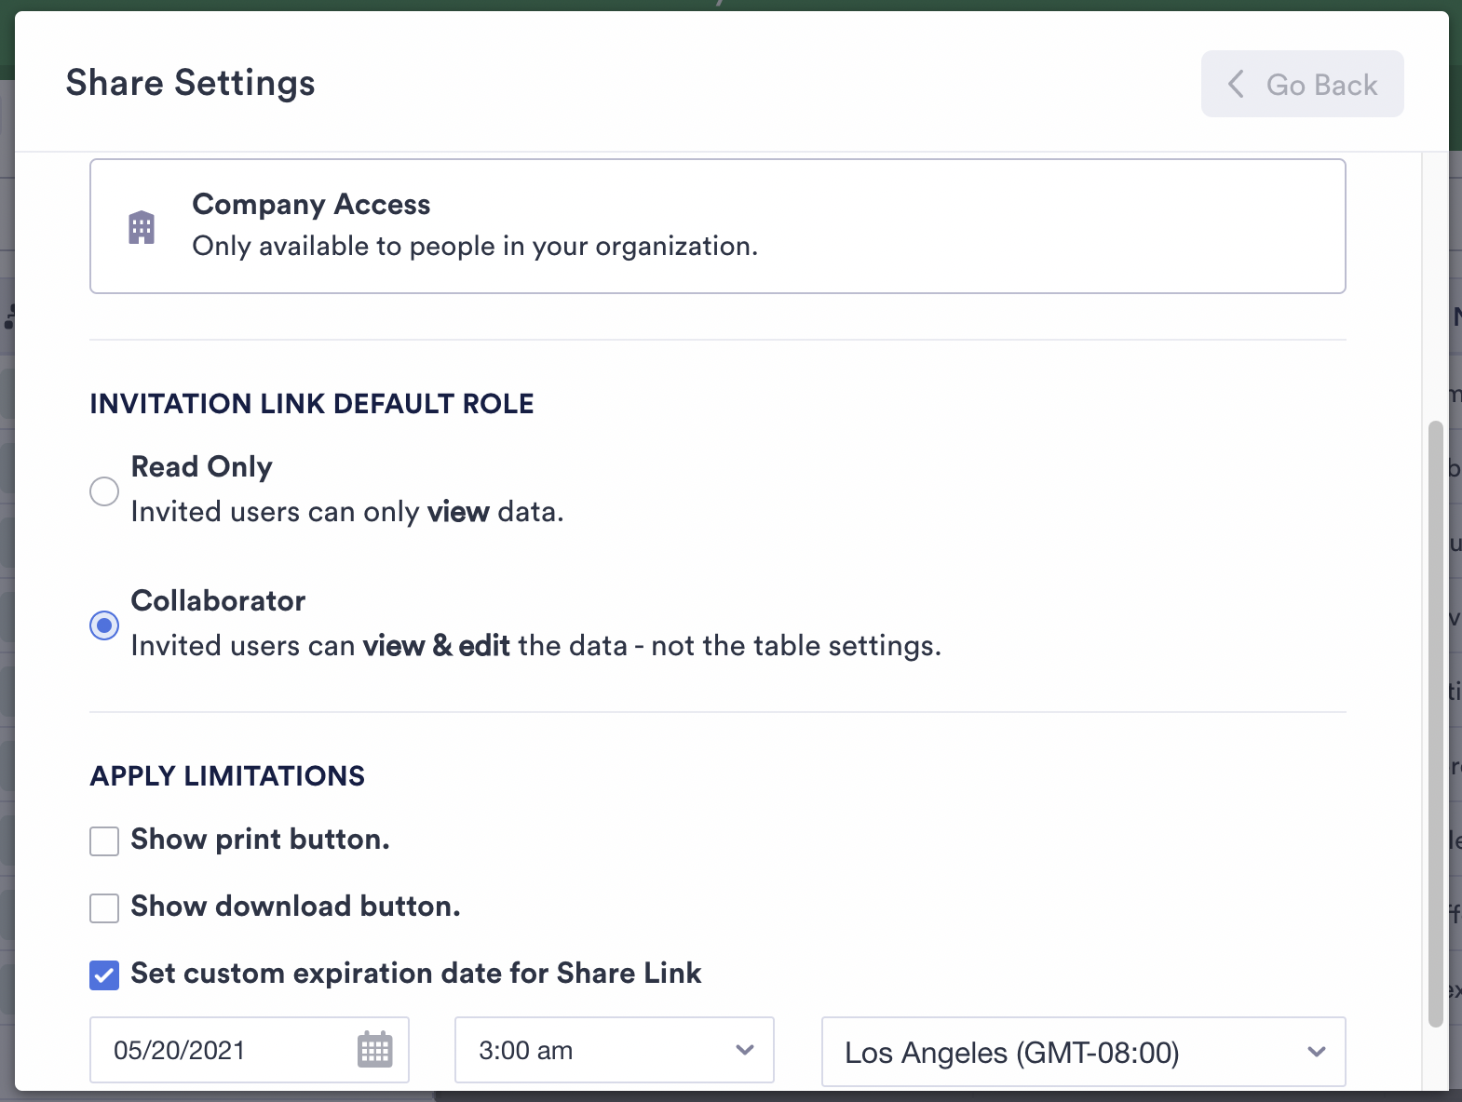The width and height of the screenshot is (1462, 1102).
Task: Open the calendar date picker icon
Action: coord(375,1050)
